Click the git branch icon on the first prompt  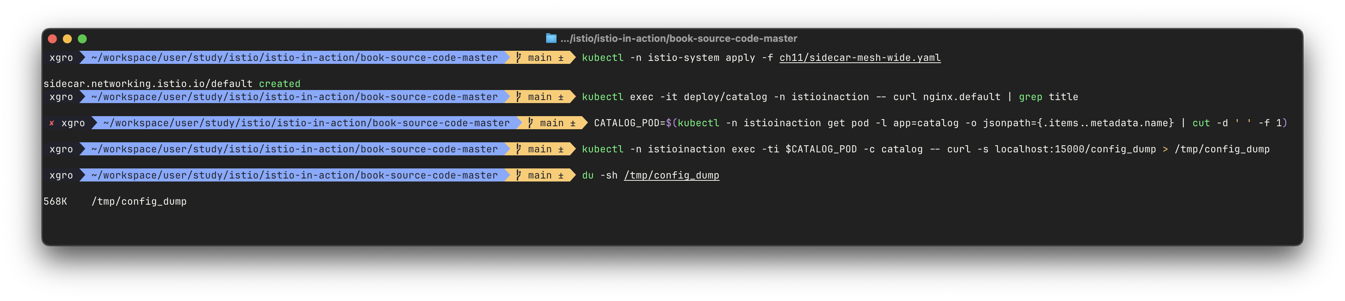click(518, 58)
